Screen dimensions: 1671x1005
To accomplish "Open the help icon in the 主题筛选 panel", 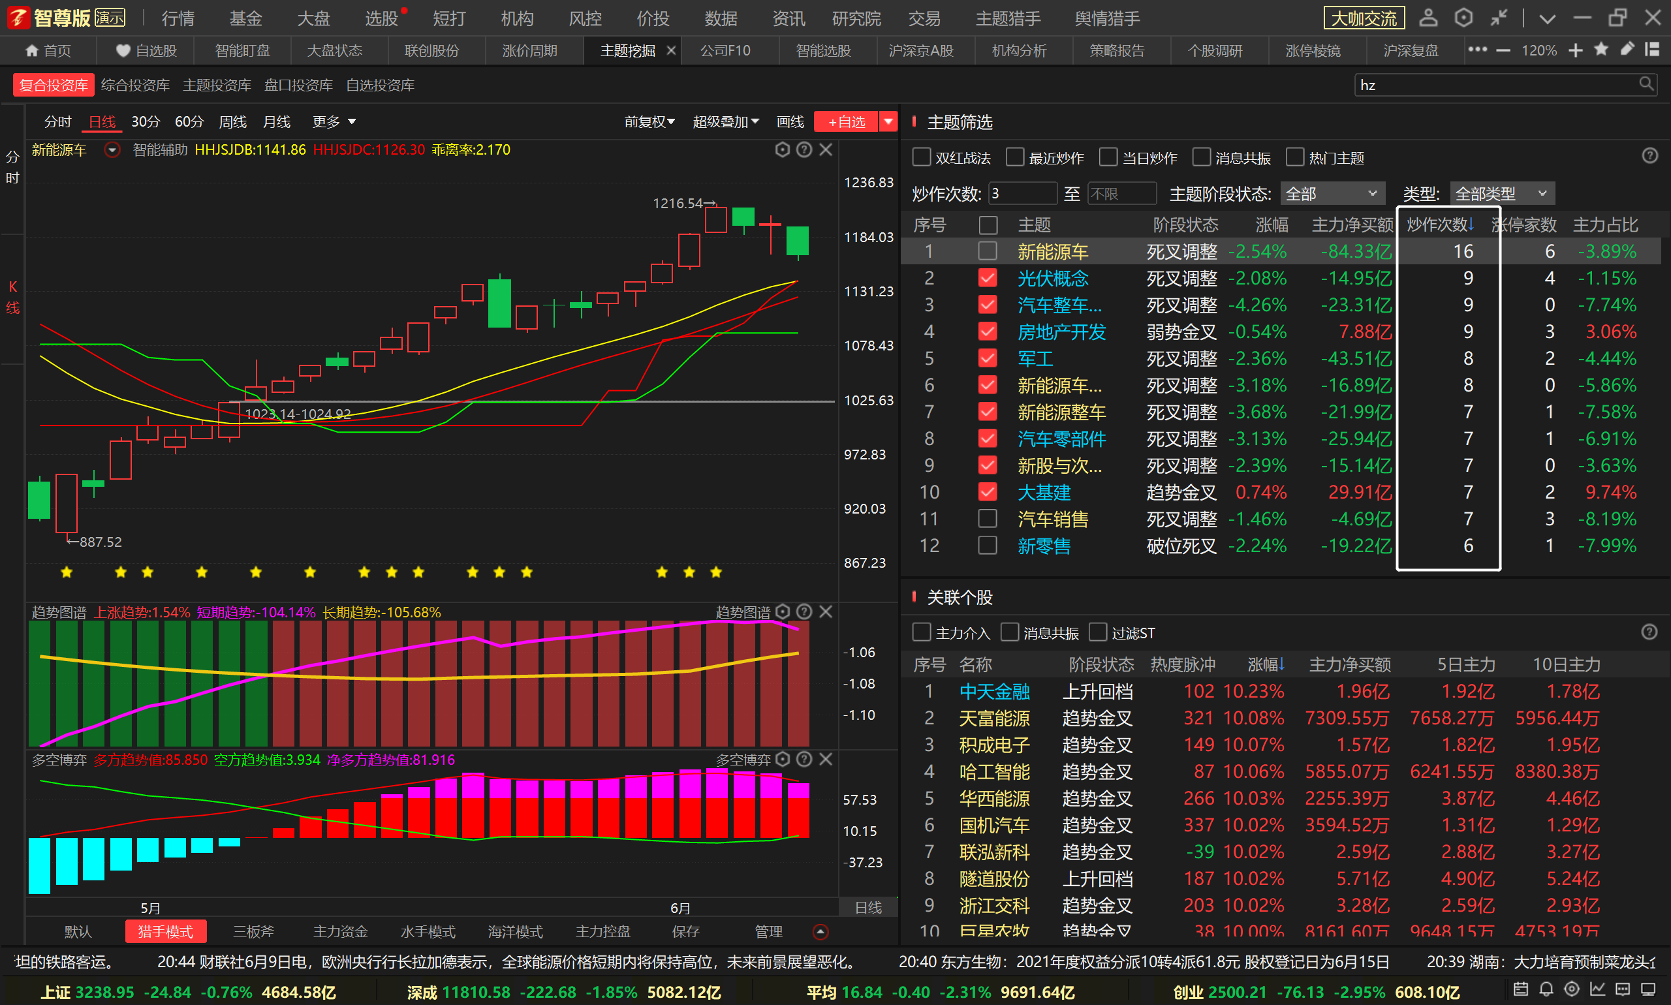I will [x=1650, y=157].
